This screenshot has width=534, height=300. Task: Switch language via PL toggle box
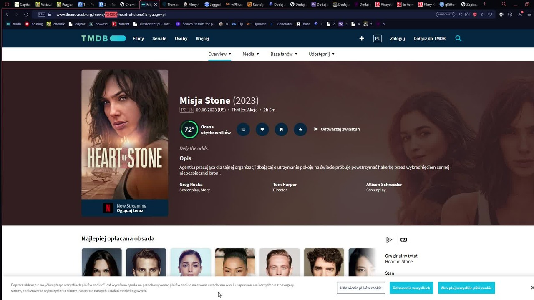pos(378,38)
